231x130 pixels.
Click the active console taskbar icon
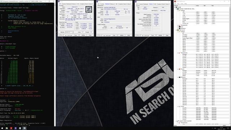[x=24, y=128]
